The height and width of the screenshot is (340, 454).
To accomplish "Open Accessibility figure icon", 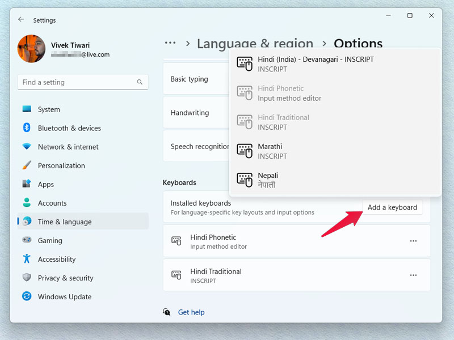I will (27, 258).
